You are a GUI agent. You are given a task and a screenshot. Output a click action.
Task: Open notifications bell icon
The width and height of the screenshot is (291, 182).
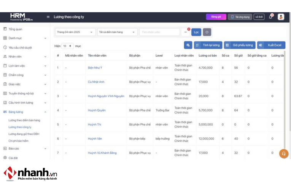(x=270, y=17)
